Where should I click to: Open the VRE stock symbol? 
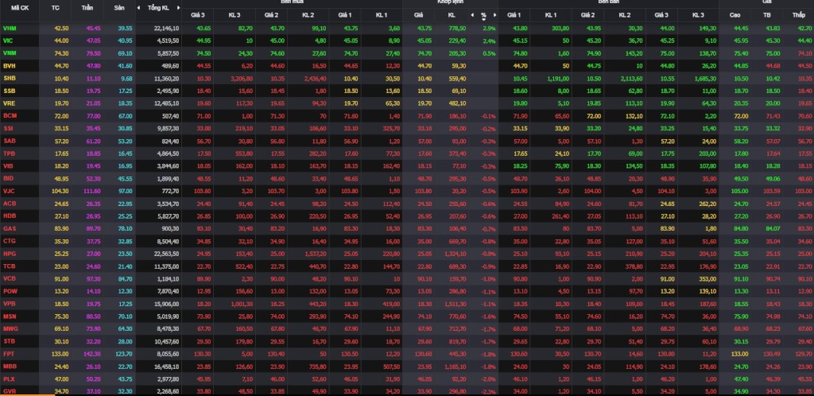pos(10,103)
